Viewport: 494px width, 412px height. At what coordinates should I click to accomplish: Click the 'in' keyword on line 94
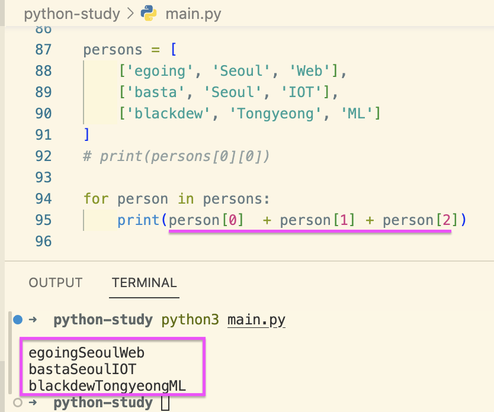tap(185, 199)
